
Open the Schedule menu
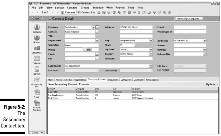pyautogui.click(x=98, y=8)
